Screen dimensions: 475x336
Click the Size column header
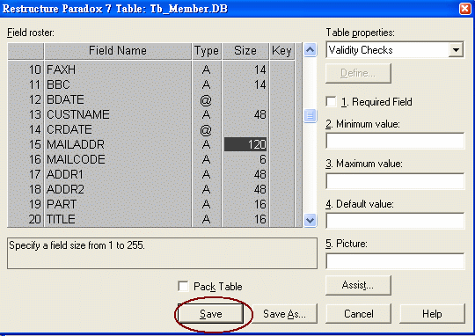[x=245, y=51]
